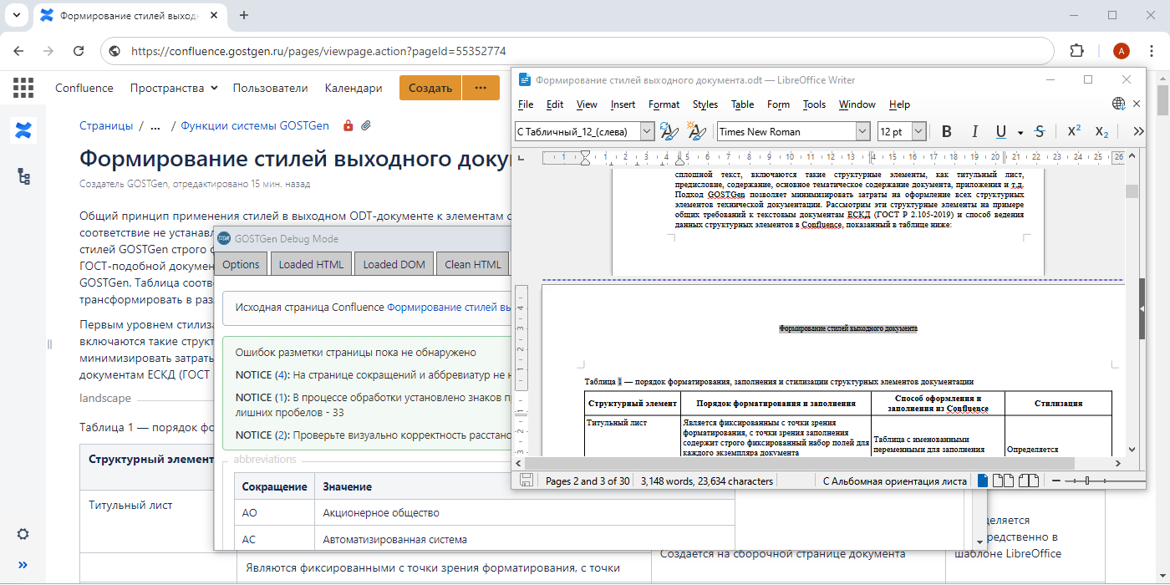Open the page tree icon in Confluence sidebar
The image size is (1170, 585).
tap(23, 176)
